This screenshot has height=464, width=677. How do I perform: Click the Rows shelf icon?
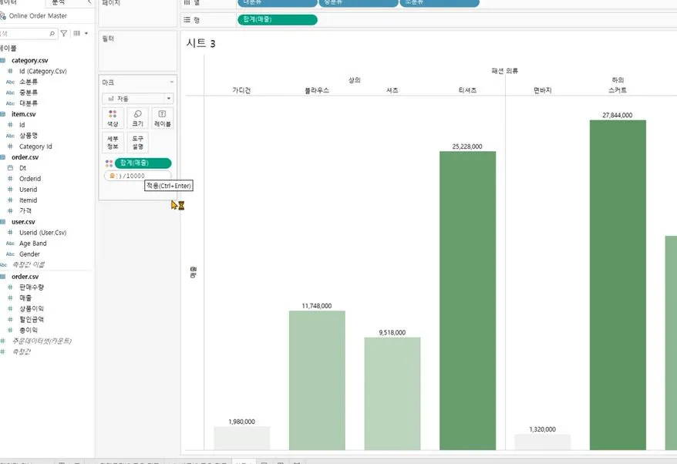pos(187,20)
